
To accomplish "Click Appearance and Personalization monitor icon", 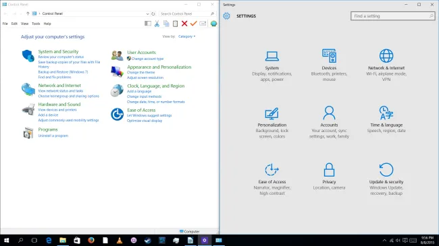I will click(117, 71).
